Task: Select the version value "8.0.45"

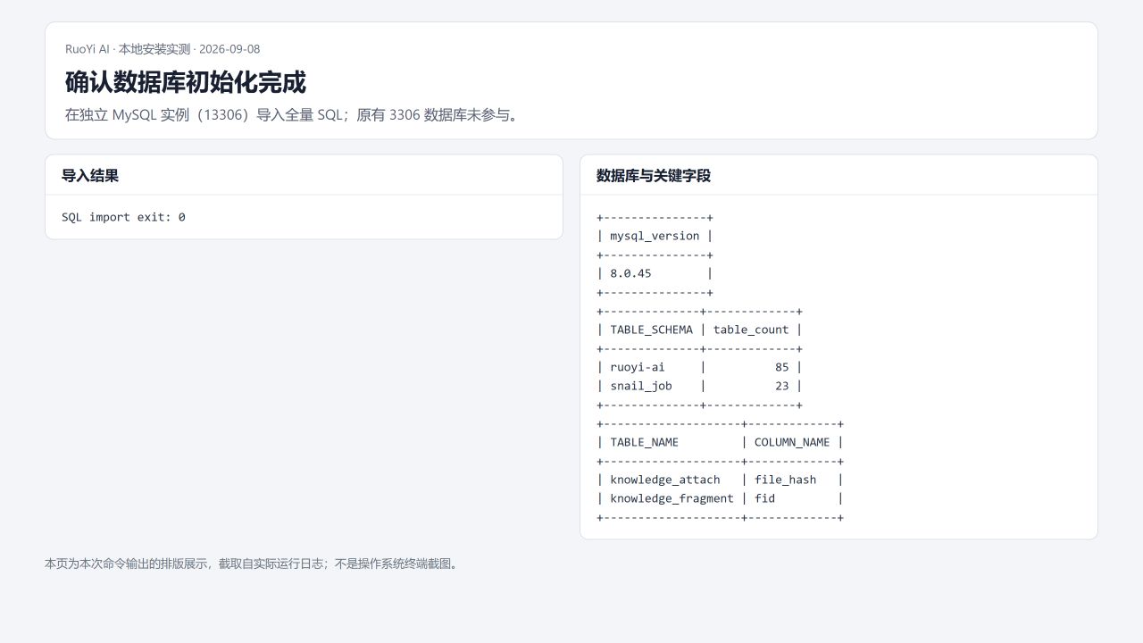Action: 630,273
